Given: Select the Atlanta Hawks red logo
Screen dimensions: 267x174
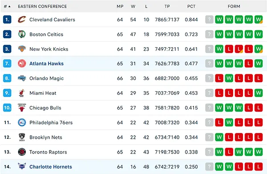Looking at the screenshot, I should pyautogui.click(x=22, y=64).
